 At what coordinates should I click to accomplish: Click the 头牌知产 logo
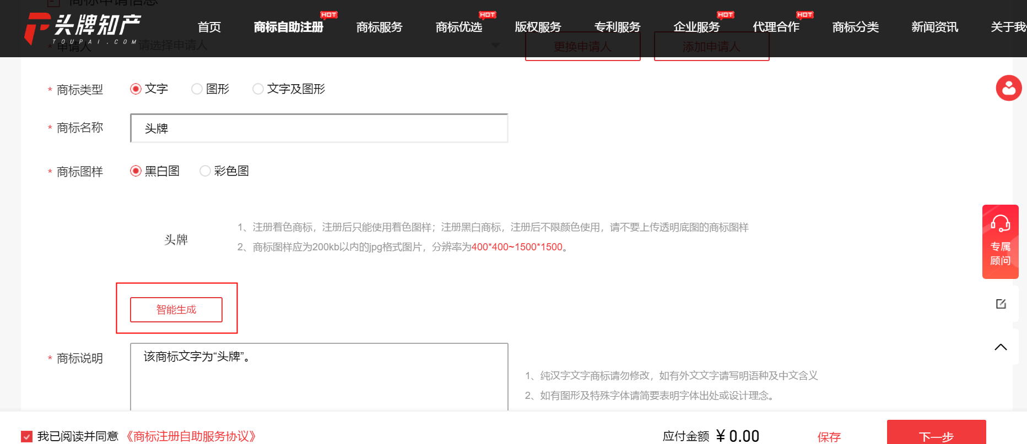(x=83, y=29)
